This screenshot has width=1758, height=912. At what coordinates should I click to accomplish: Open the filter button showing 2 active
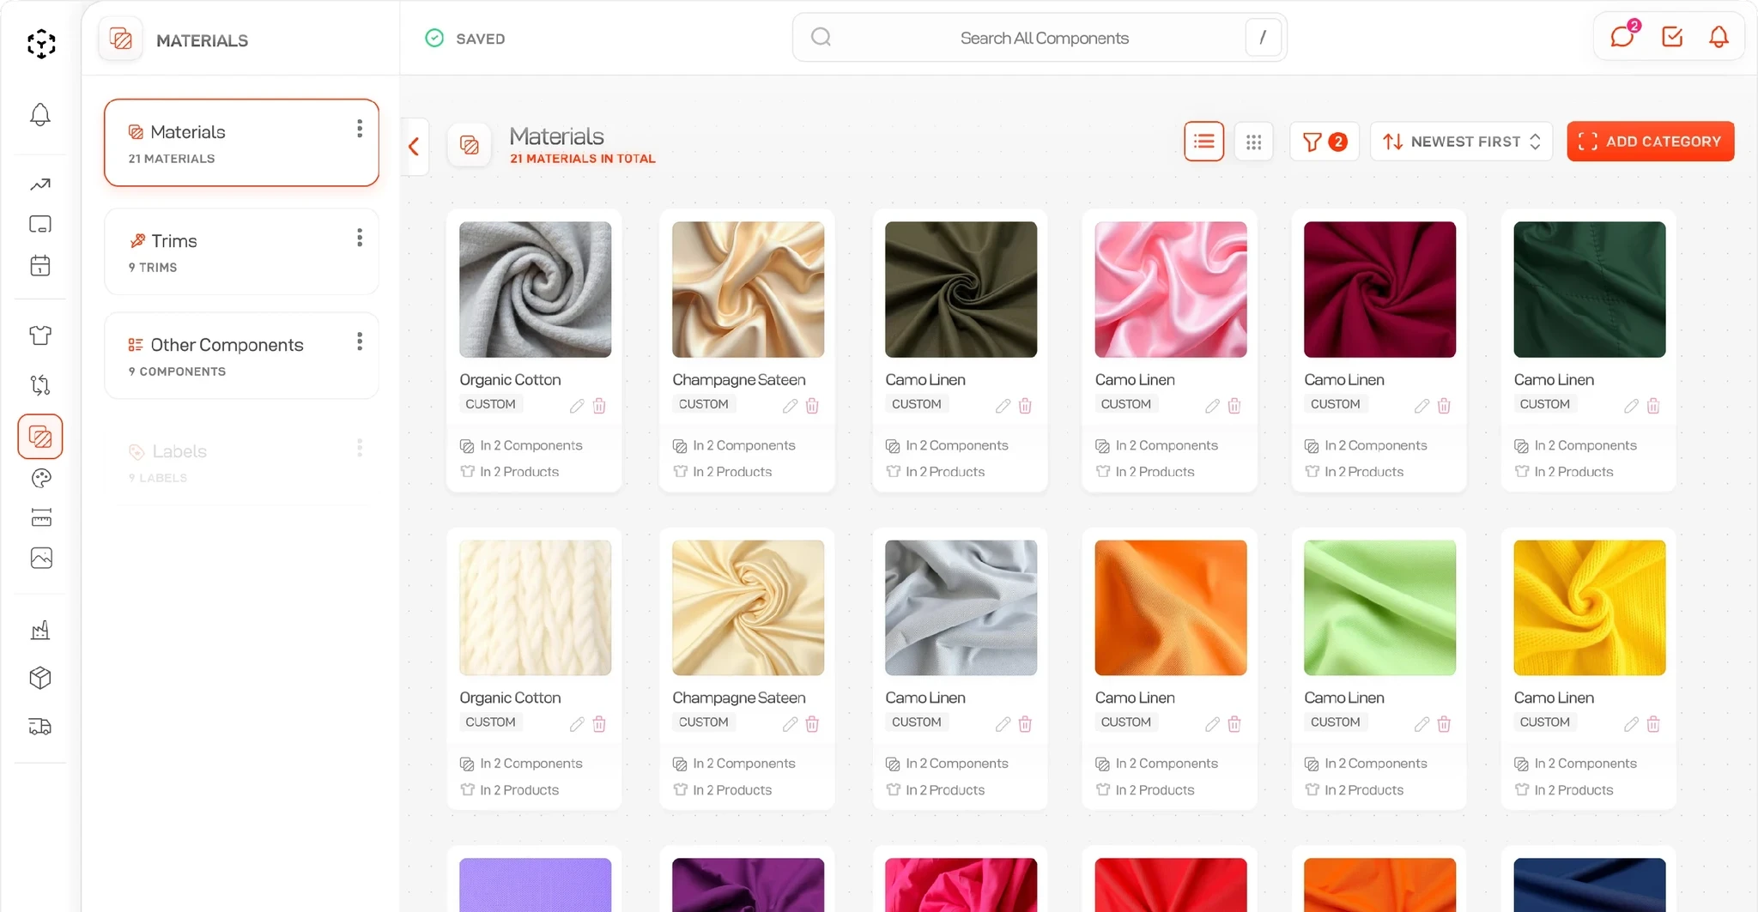(x=1325, y=142)
